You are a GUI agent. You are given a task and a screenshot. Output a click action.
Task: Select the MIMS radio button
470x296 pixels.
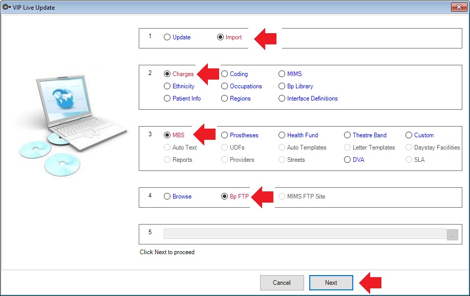[x=290, y=74]
